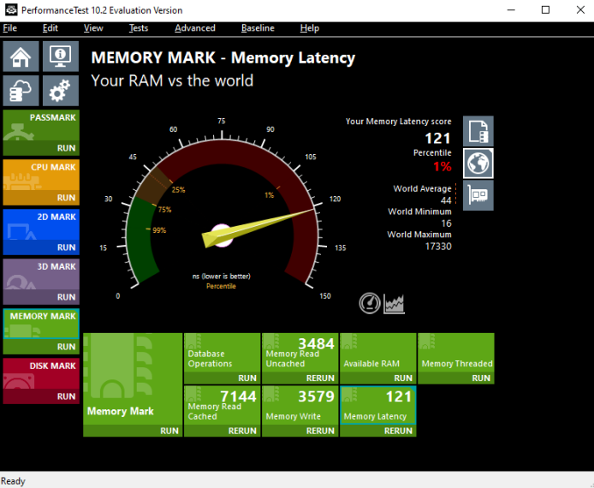Run the Database Operations test
The width and height of the screenshot is (594, 488).
click(x=222, y=378)
